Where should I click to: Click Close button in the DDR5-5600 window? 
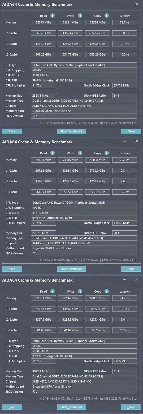[131, 269]
